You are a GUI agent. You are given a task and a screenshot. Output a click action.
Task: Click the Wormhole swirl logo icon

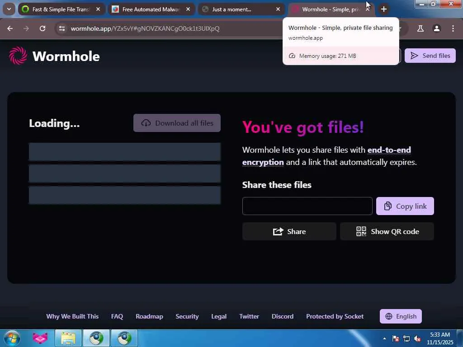click(18, 56)
